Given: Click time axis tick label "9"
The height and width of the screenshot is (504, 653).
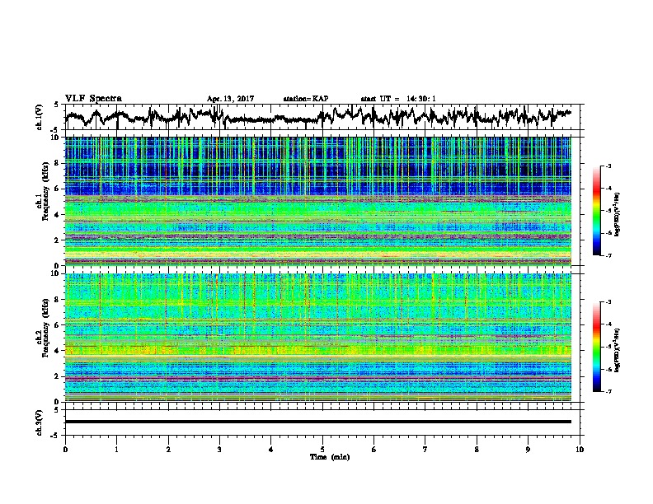Looking at the screenshot, I should click(528, 450).
